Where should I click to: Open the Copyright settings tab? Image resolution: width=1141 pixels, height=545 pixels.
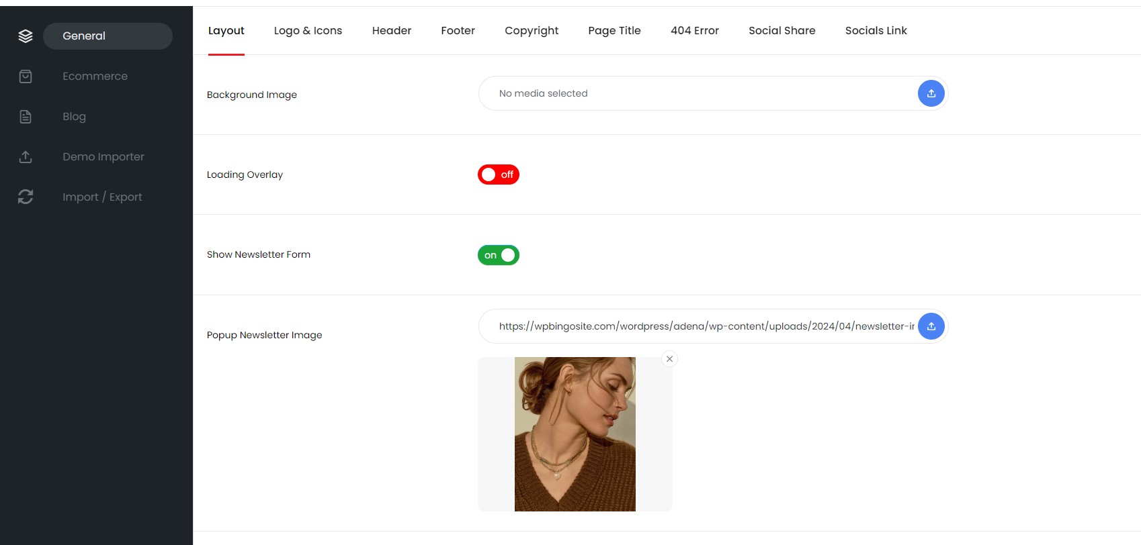[x=531, y=31]
